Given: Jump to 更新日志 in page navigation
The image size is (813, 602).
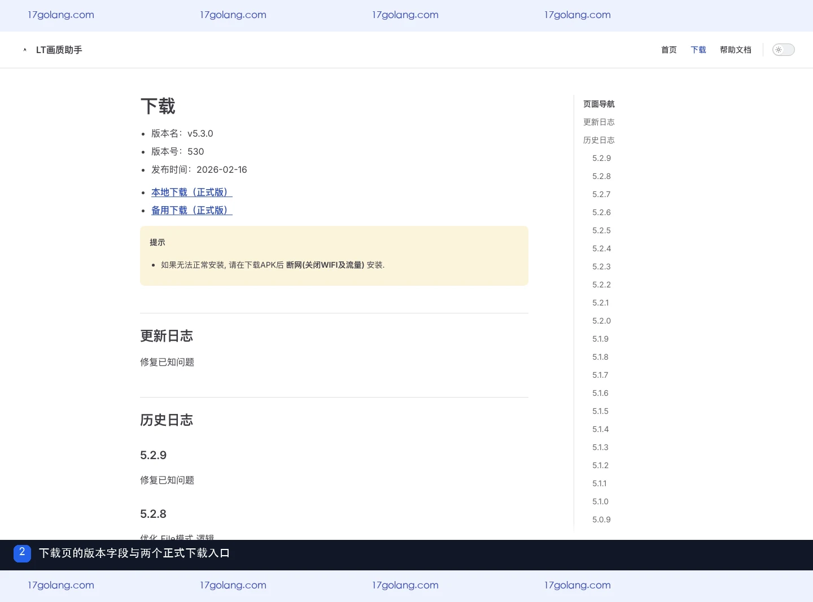Looking at the screenshot, I should point(599,122).
